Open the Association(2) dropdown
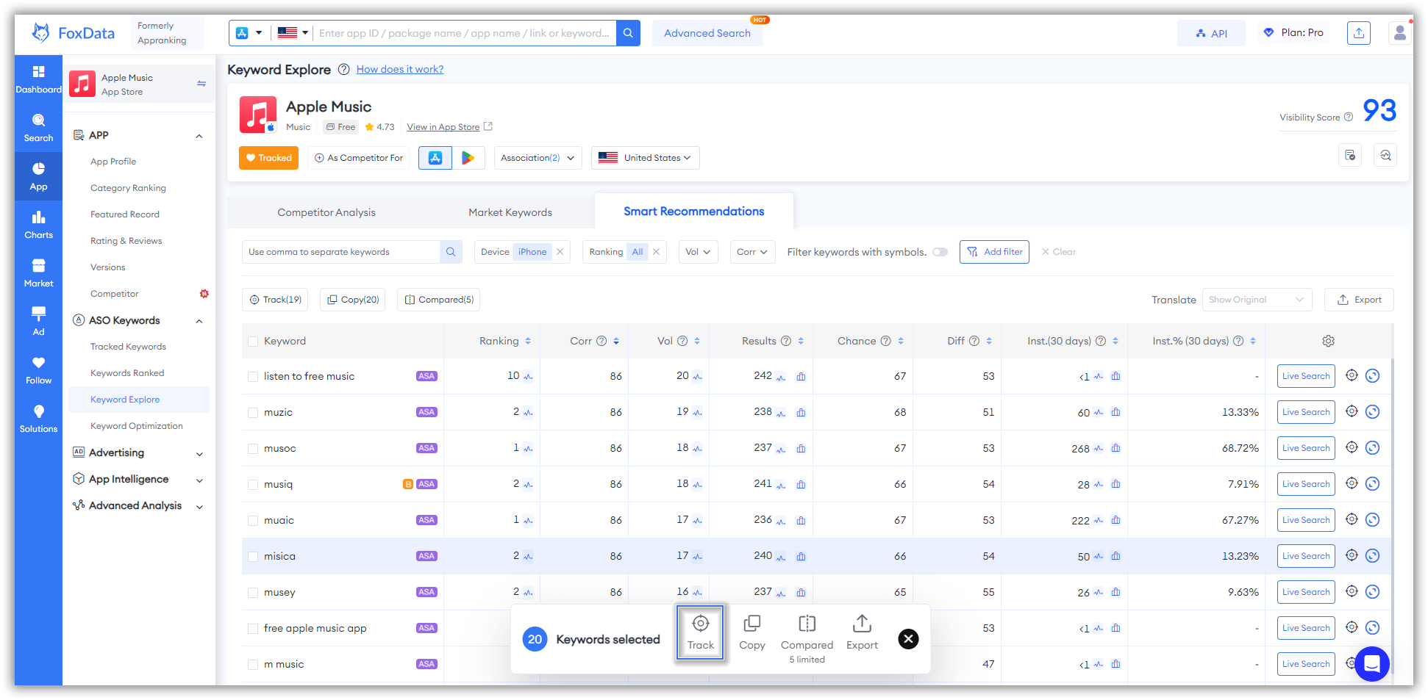This screenshot has height=700, width=1428. [x=538, y=158]
